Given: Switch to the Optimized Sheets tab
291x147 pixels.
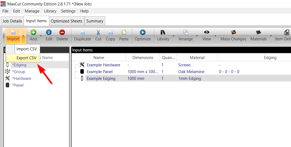Looking at the screenshot, I should pyautogui.click(x=66, y=21).
